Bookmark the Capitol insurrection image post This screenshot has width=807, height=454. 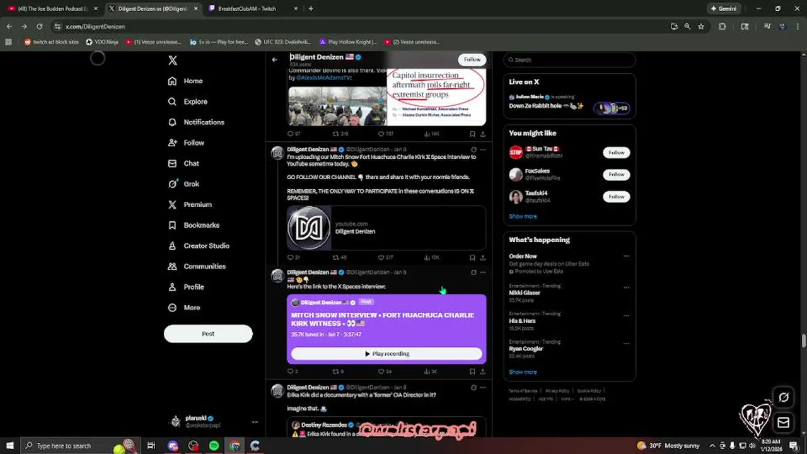472,134
